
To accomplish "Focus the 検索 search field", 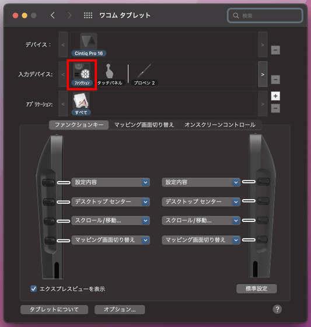I will click(265, 15).
